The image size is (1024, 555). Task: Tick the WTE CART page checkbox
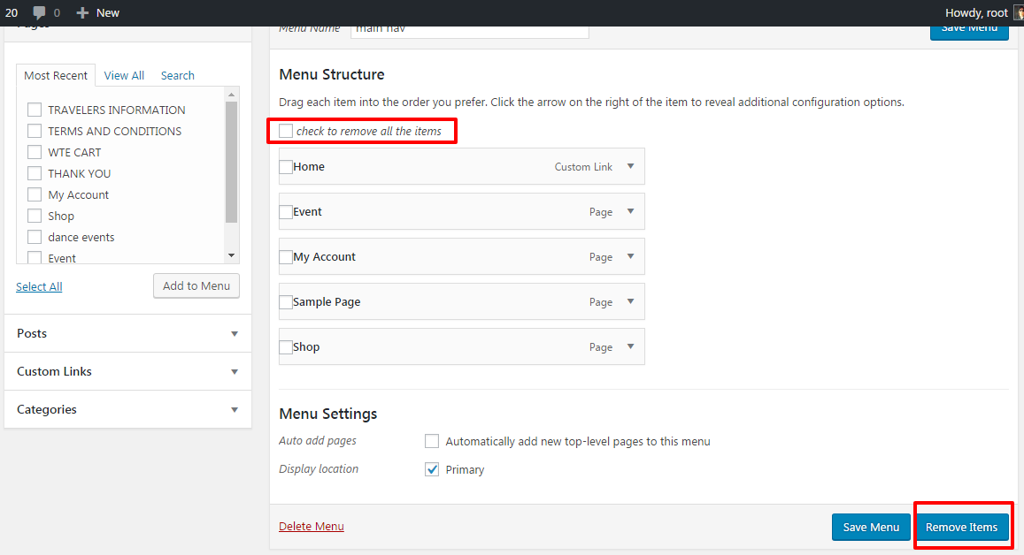(35, 152)
